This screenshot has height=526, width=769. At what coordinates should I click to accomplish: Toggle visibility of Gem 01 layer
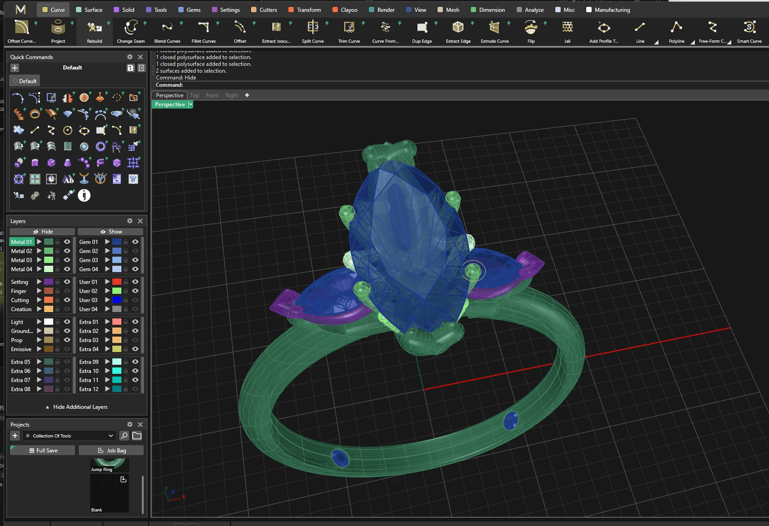(135, 242)
